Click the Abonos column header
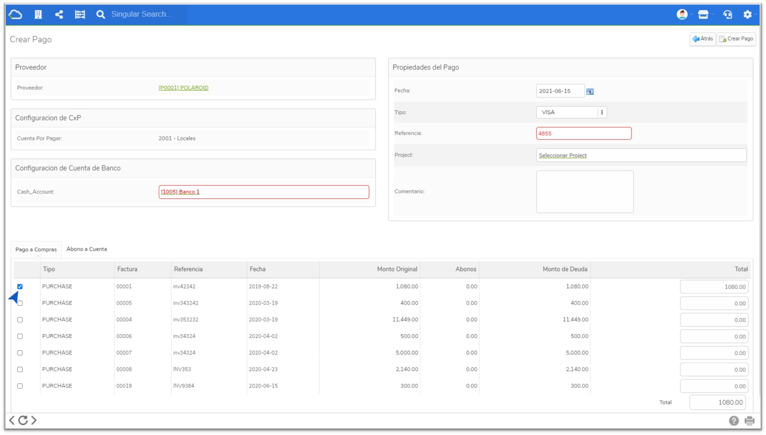The width and height of the screenshot is (766, 435). coord(466,269)
